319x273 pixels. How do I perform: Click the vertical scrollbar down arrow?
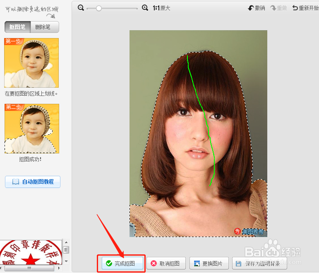pyautogui.click(x=66, y=261)
